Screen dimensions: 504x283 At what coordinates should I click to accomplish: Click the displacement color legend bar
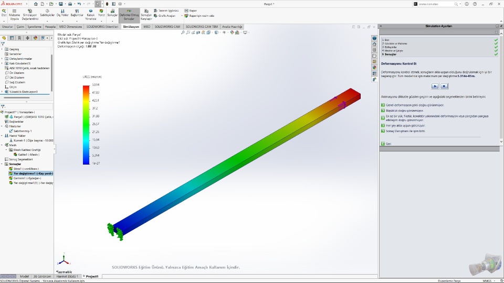[86, 125]
